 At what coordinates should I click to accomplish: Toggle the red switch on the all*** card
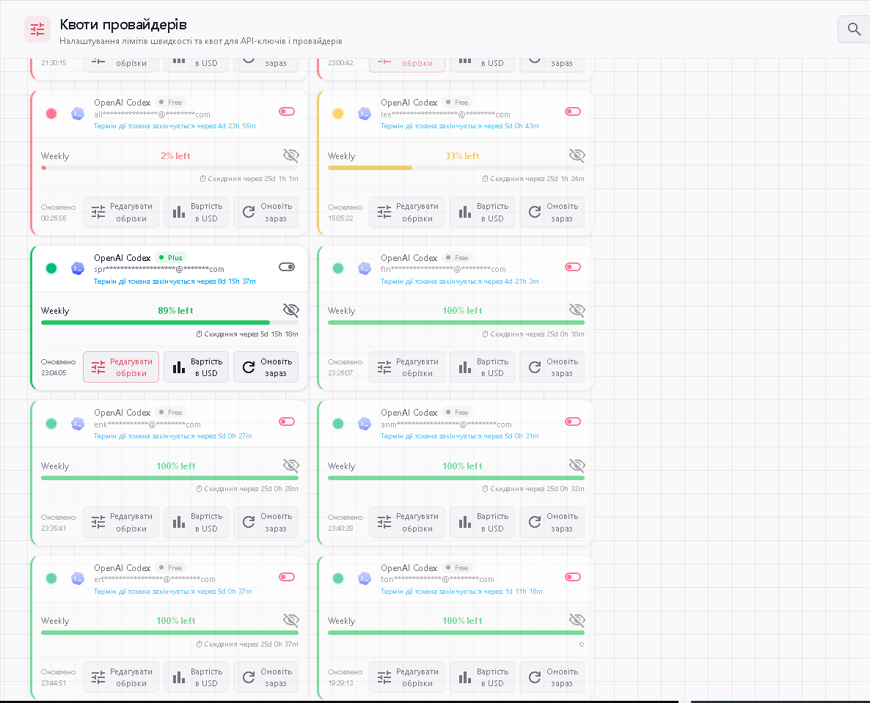[287, 111]
